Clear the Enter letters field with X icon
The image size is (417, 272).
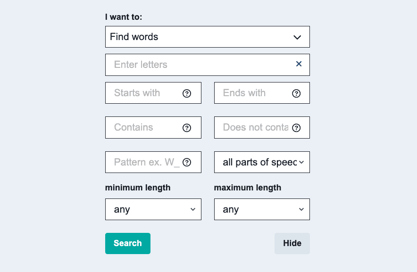pos(299,64)
